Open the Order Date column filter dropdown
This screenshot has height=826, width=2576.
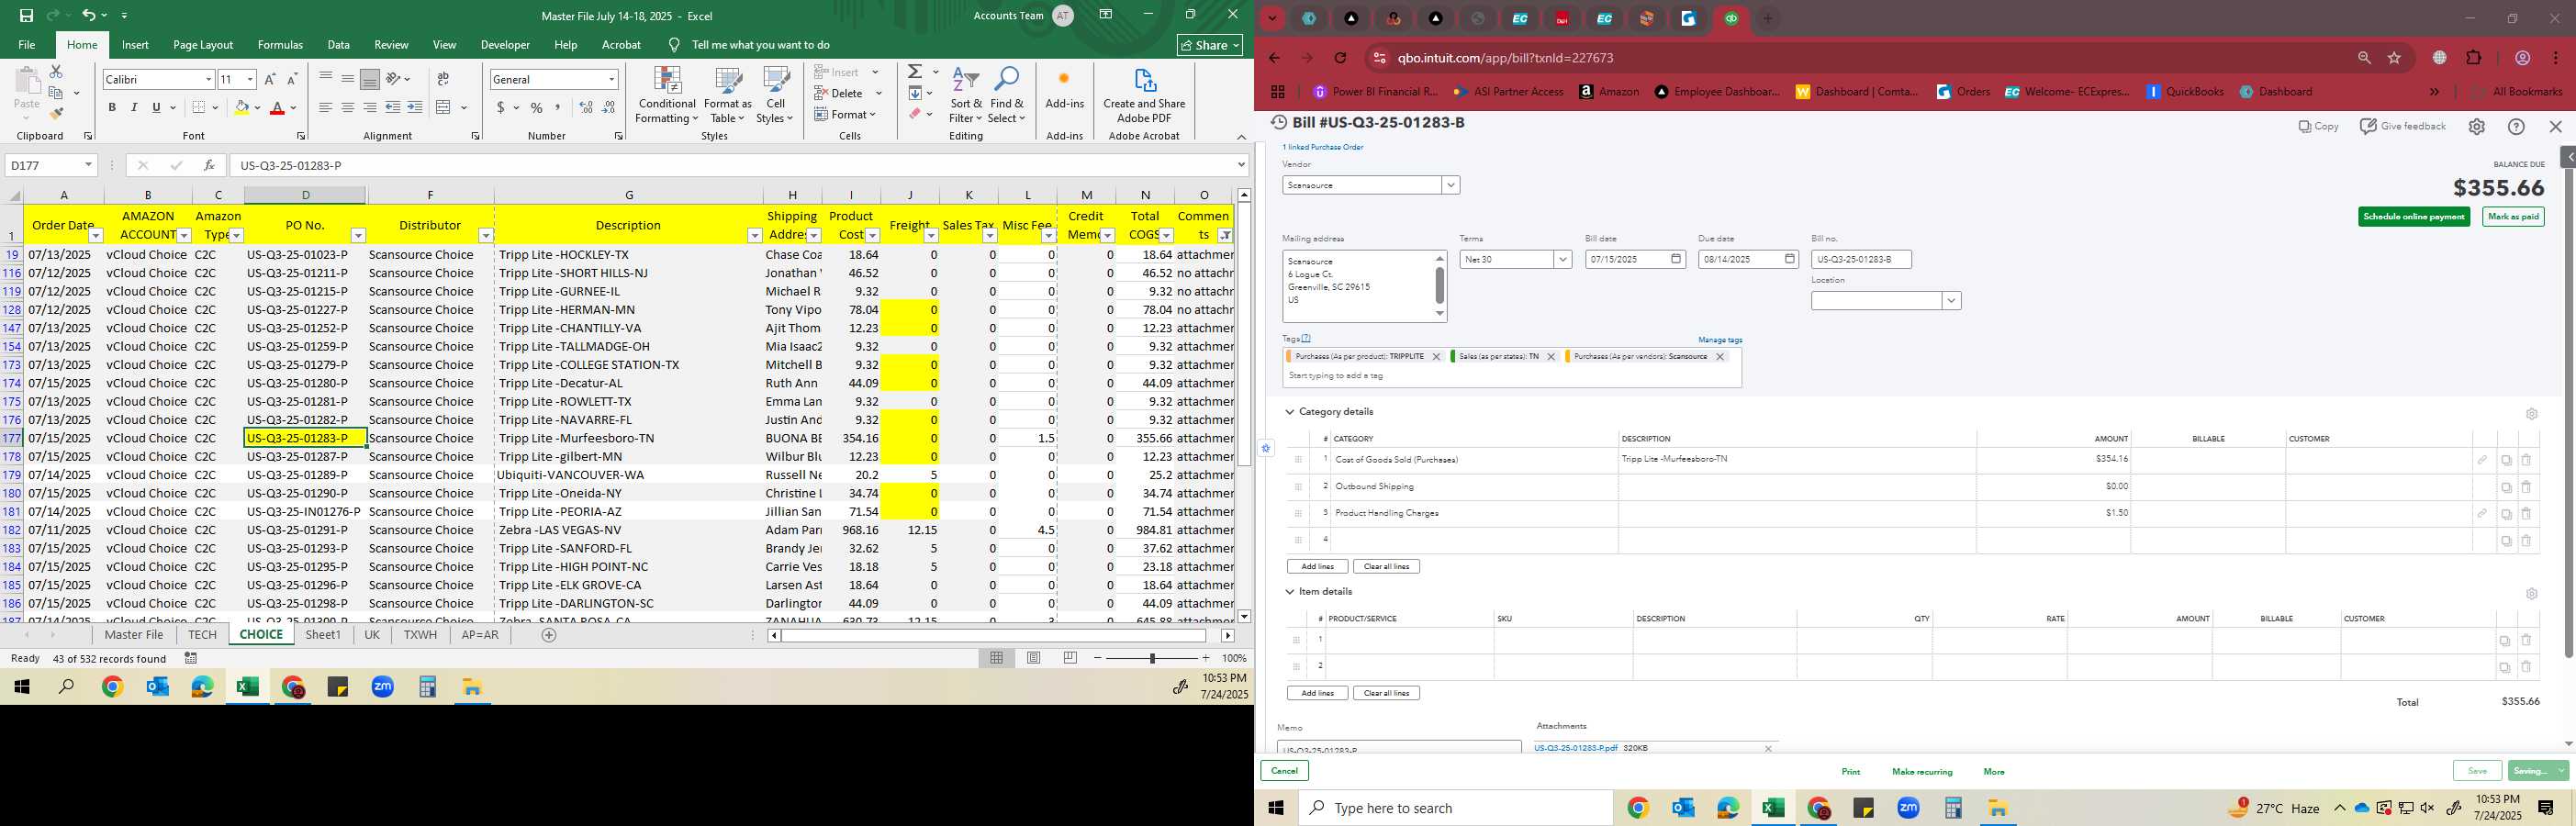95,235
